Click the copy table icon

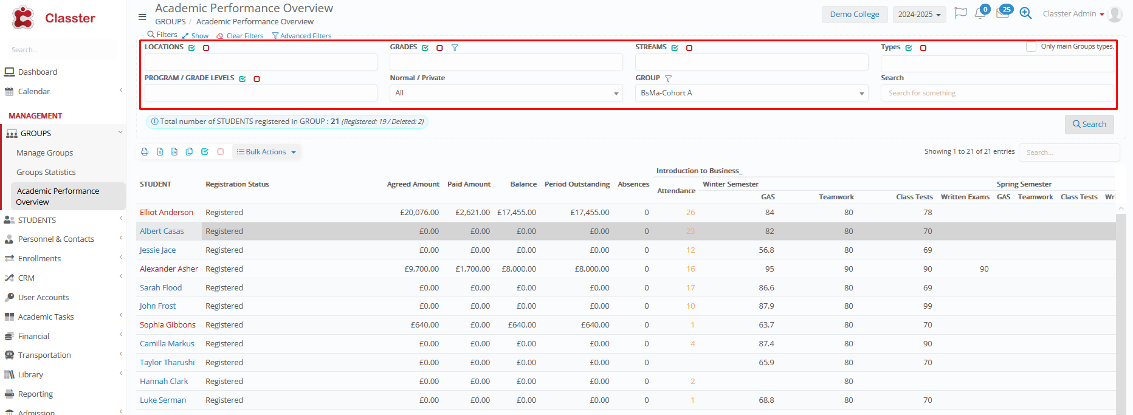(x=189, y=152)
